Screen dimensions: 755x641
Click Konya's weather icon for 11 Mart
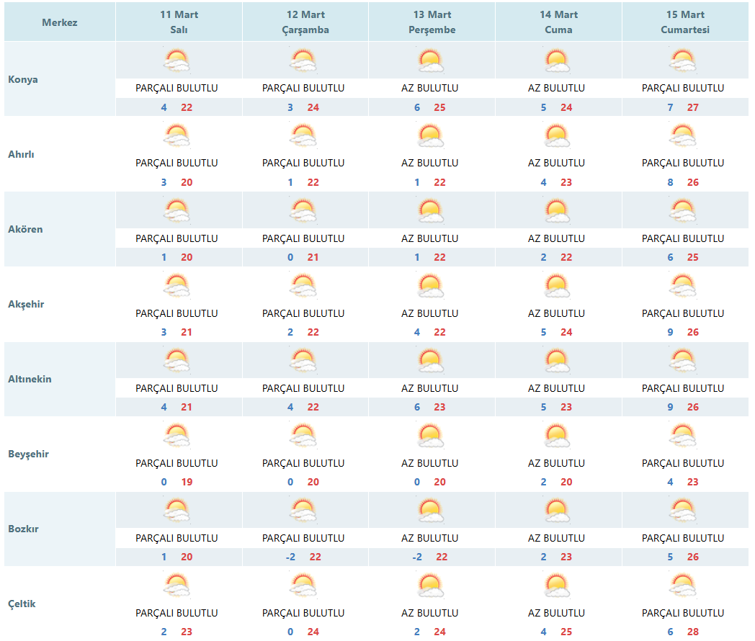click(x=177, y=60)
